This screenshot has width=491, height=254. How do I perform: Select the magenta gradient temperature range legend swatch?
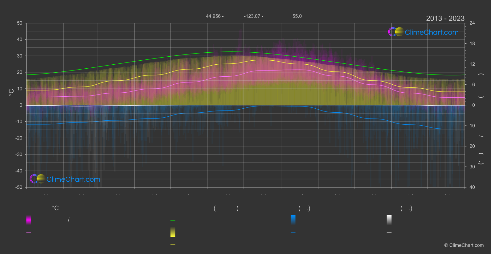coord(29,220)
